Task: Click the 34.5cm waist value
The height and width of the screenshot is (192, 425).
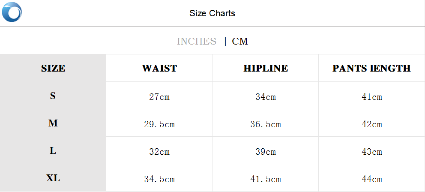Action: point(159,179)
